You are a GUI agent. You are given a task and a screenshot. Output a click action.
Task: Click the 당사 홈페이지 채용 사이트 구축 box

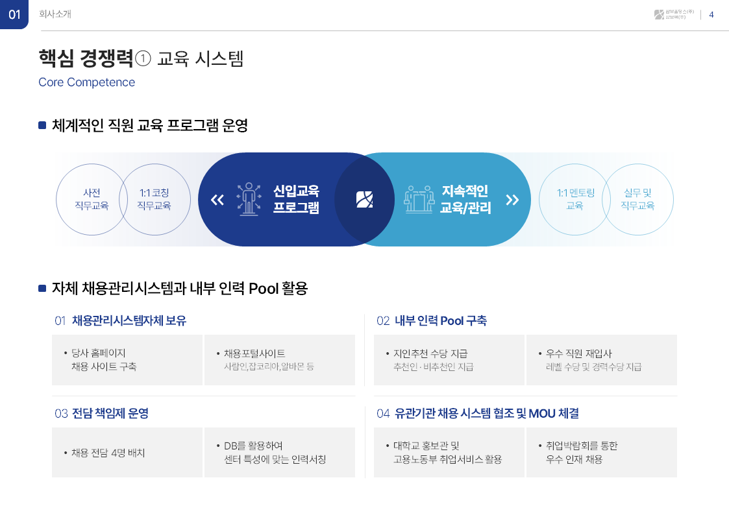(127, 360)
